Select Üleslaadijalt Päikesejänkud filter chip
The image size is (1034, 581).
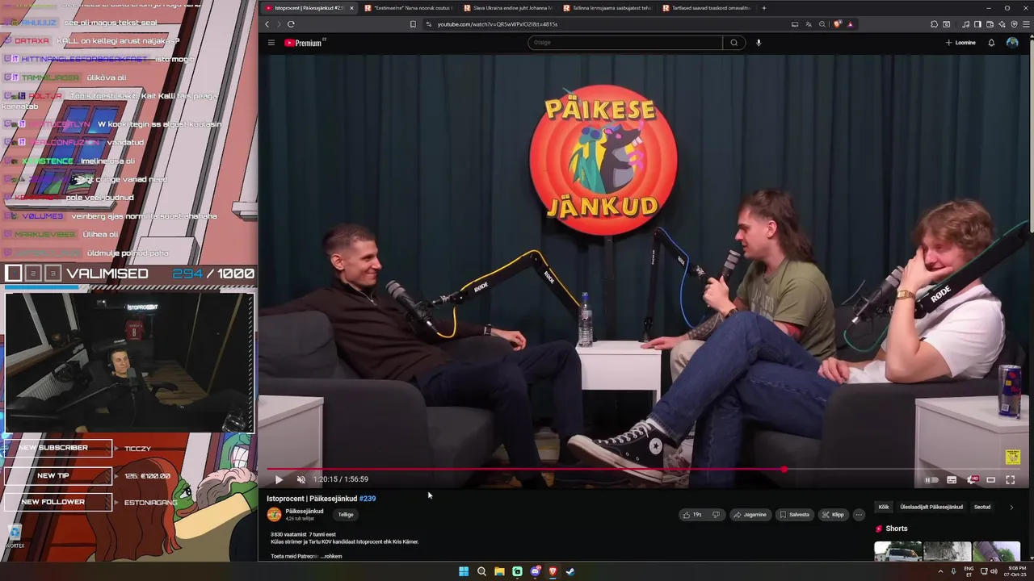tap(931, 507)
